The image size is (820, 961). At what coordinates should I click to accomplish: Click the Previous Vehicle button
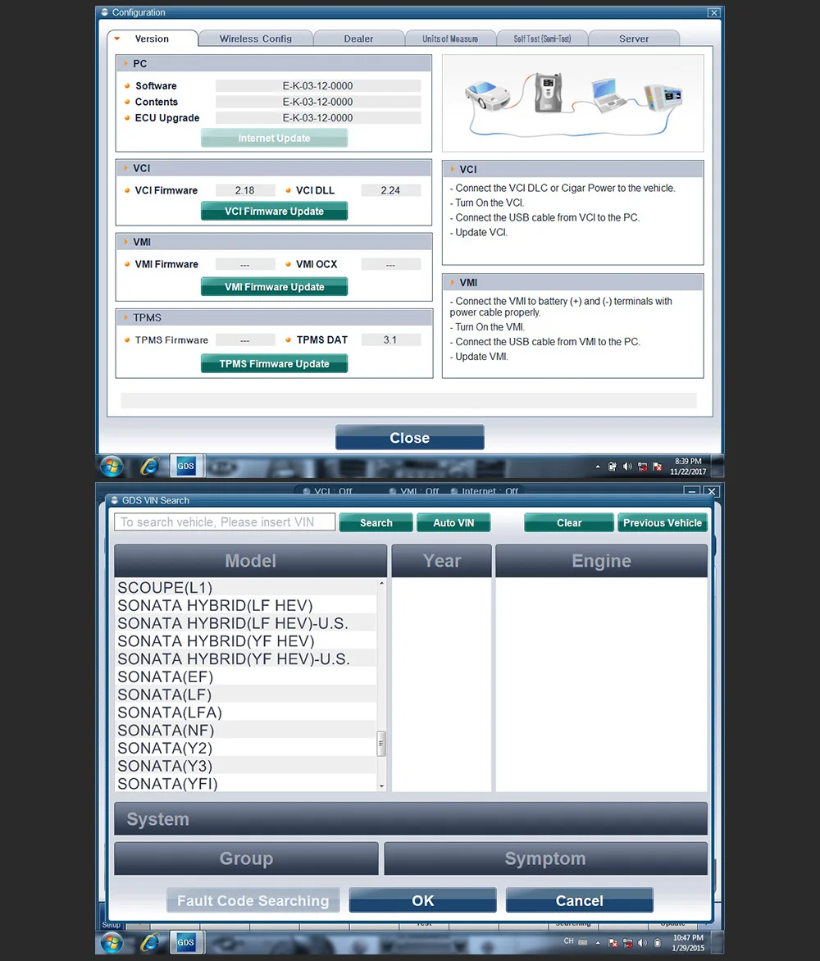663,523
